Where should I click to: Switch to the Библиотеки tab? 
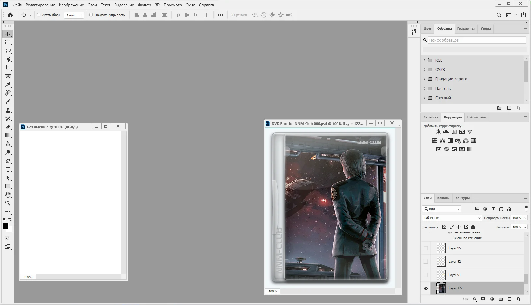[477, 117]
